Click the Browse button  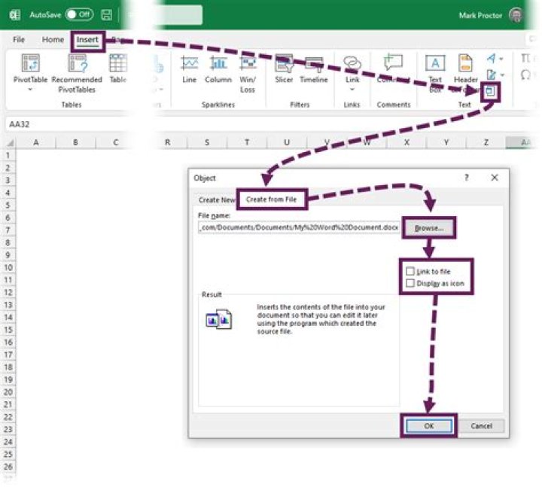coord(428,228)
